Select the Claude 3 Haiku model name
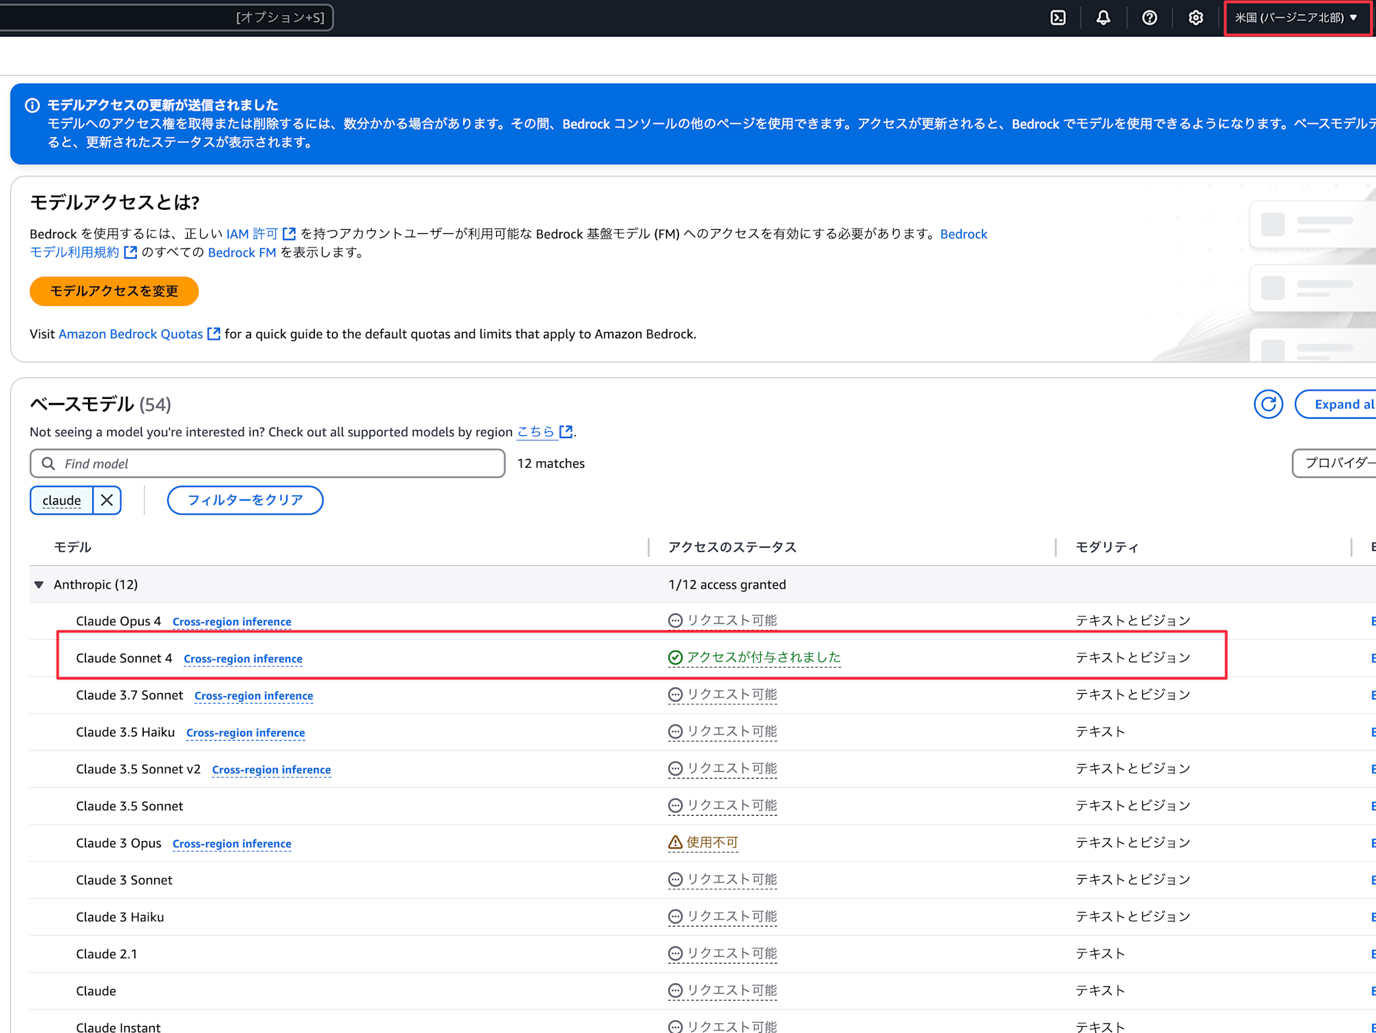 [x=120, y=917]
